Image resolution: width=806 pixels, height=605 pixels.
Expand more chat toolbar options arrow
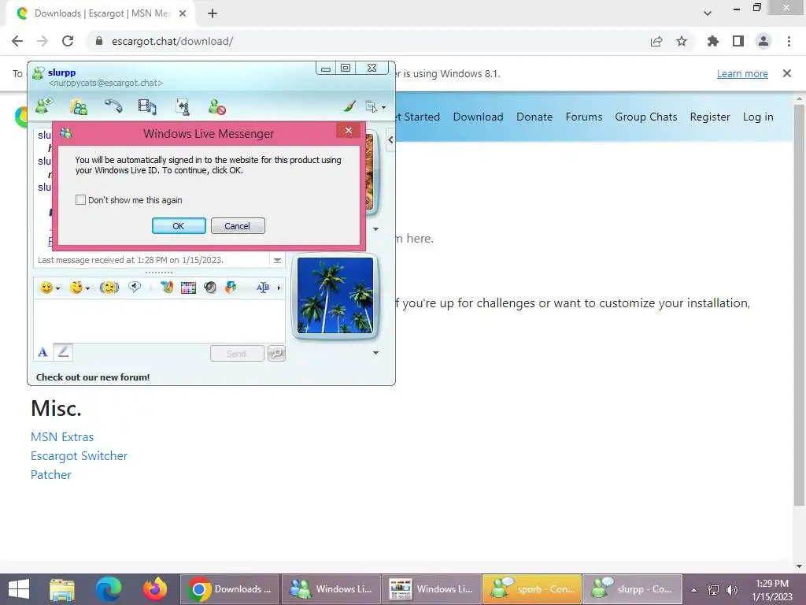279,288
